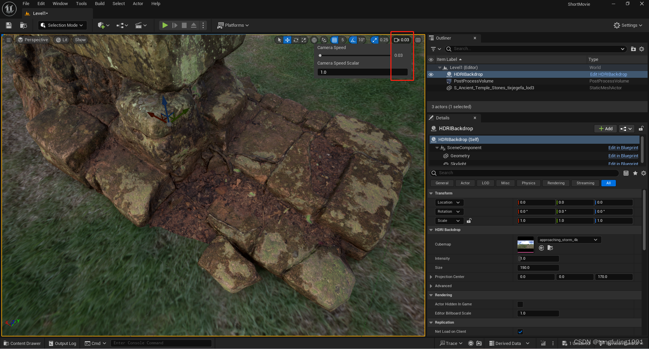
Task: Click Edit in Blueprint for SceneComponent
Action: tap(623, 148)
